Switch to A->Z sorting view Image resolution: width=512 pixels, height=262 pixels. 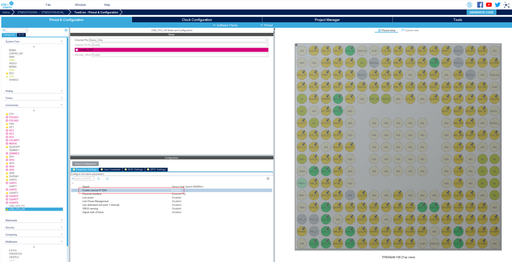21,35
